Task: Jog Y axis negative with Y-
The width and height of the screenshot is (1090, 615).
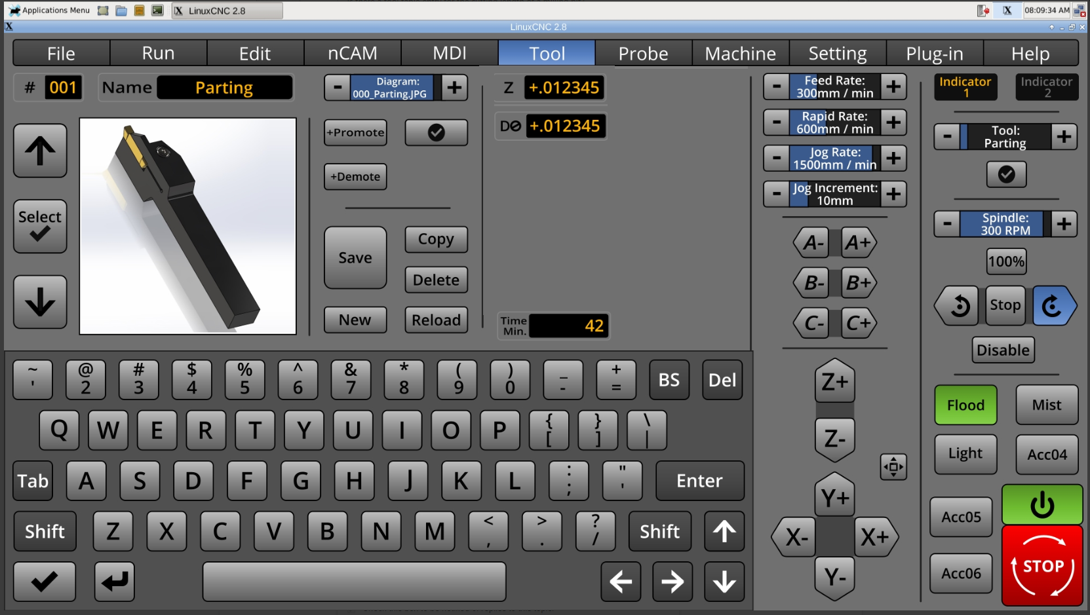Action: click(x=834, y=578)
